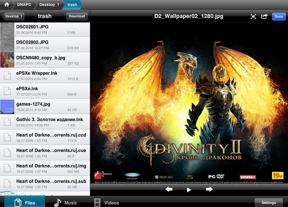Tap the DSC02802.JPG thumbnail
The height and width of the screenshot is (207, 288).
point(7,45)
